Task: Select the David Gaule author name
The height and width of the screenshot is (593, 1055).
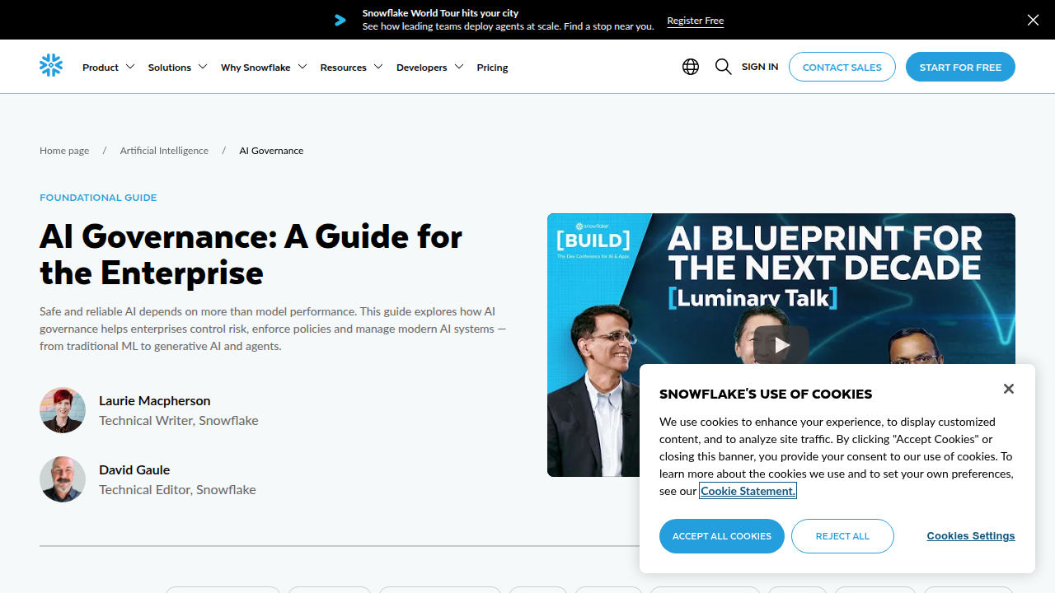Action: click(134, 469)
